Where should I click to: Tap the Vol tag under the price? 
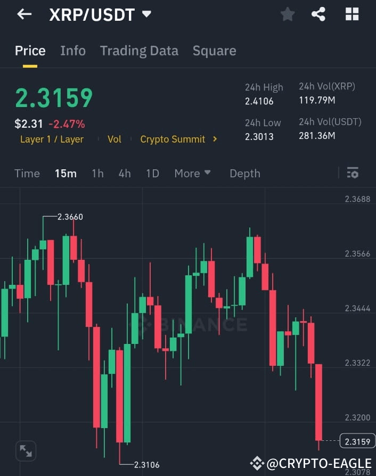(x=114, y=139)
